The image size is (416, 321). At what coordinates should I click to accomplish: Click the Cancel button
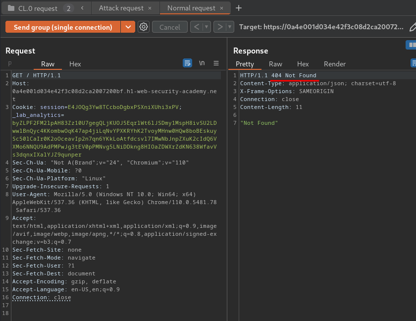[170, 27]
